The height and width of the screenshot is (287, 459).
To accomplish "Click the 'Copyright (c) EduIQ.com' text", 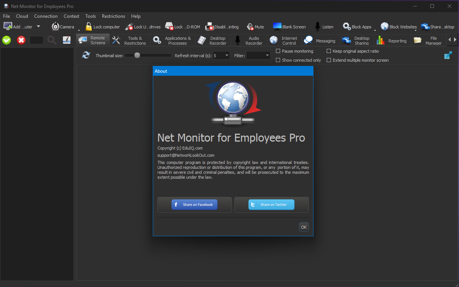I will pos(180,148).
